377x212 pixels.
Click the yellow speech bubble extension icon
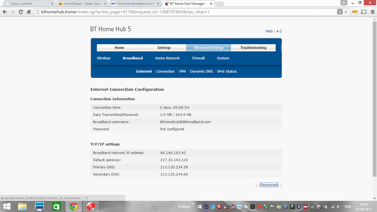(x=355, y=12)
